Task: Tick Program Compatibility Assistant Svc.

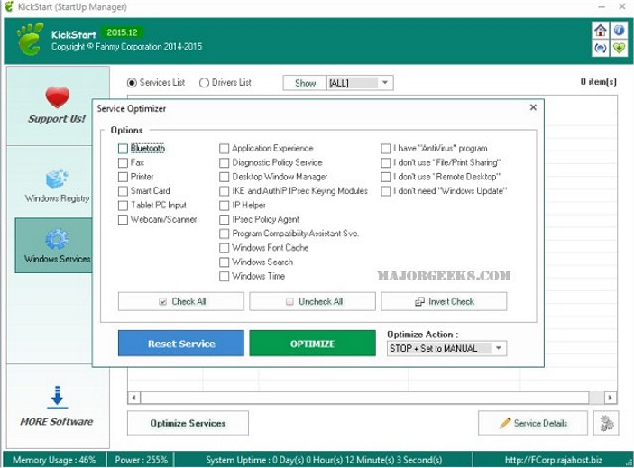Action: [x=224, y=234]
